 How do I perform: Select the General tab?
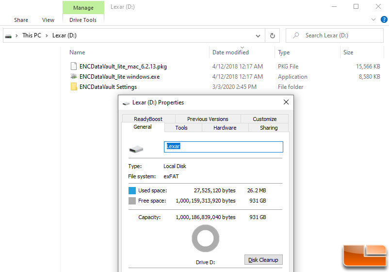[143, 127]
